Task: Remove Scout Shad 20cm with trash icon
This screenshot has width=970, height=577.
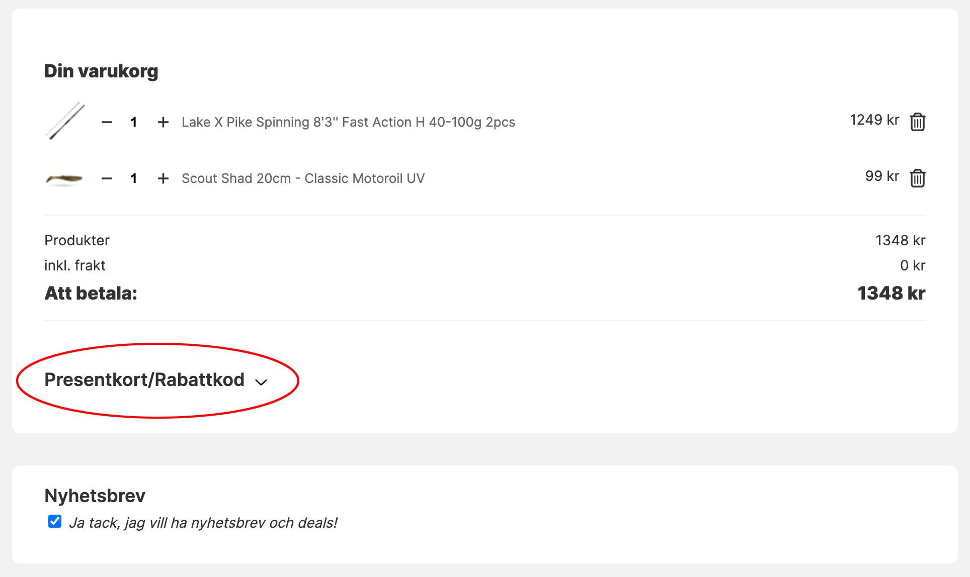Action: coord(917,178)
